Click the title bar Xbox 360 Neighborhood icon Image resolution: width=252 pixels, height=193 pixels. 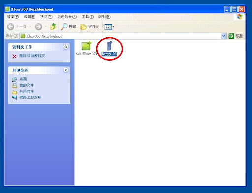point(7,9)
